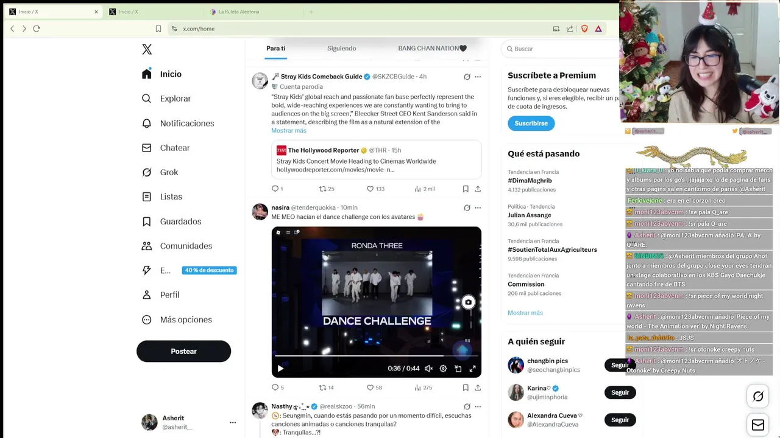The height and width of the screenshot is (438, 780).
Task: Follow Alexandra Cueva account
Action: [620, 420]
